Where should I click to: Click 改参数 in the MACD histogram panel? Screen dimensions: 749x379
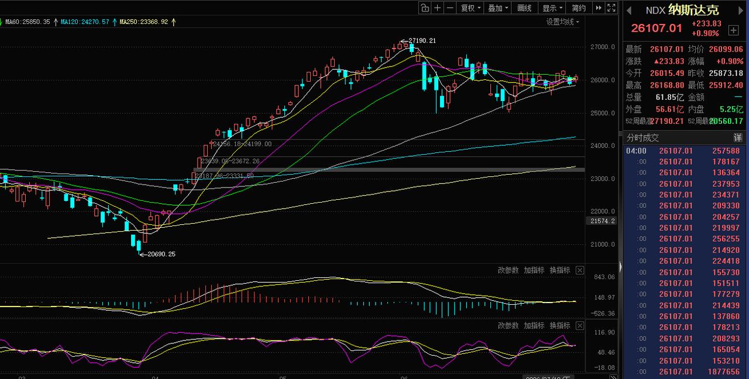pos(508,270)
